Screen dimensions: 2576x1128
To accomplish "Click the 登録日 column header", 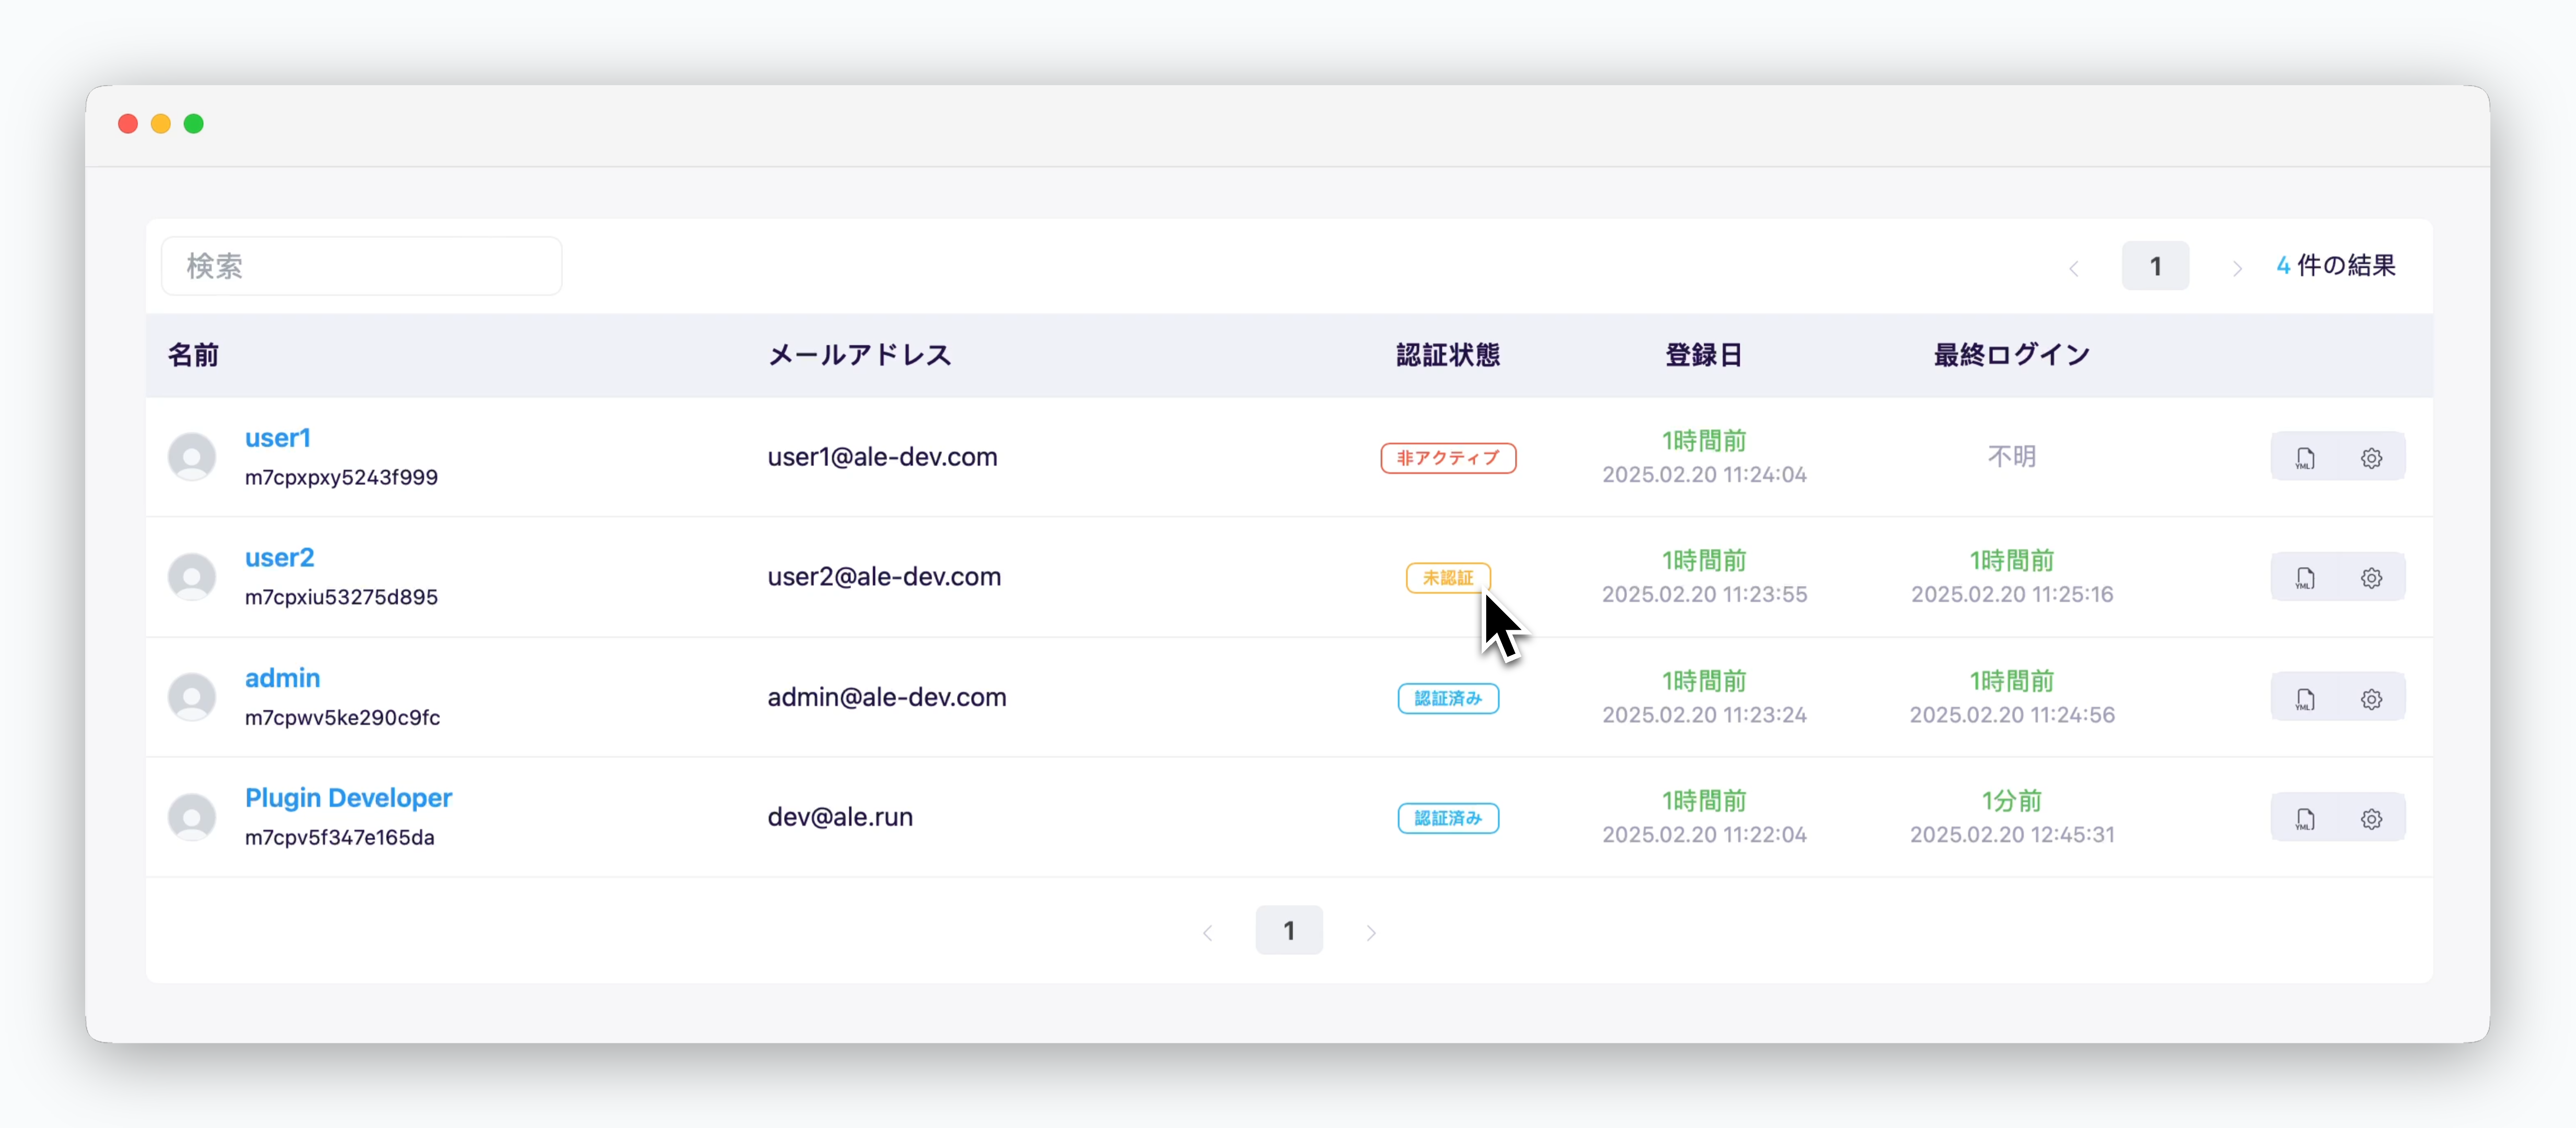I will pyautogui.click(x=1704, y=355).
